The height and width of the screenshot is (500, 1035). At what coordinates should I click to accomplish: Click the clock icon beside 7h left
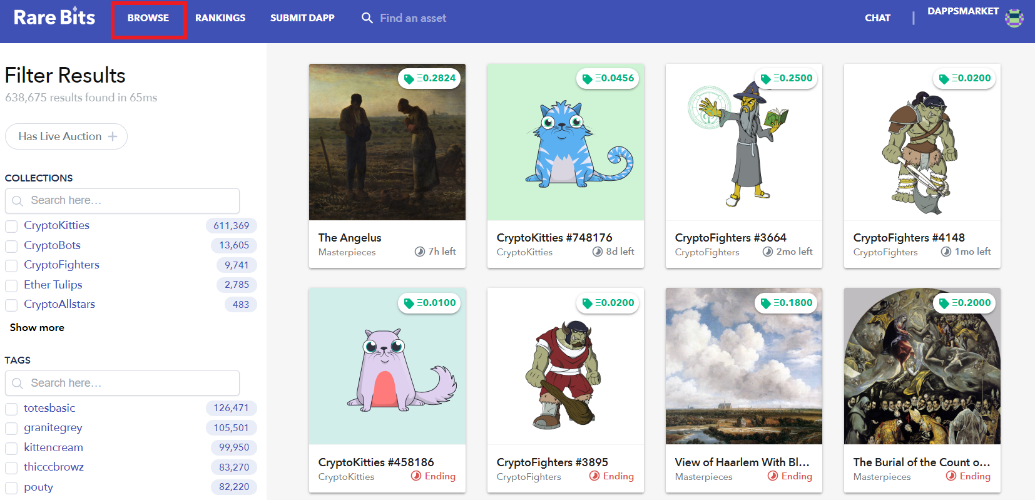[420, 252]
